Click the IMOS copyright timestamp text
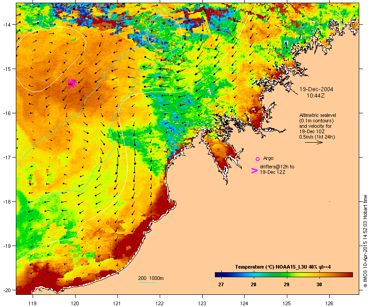371x307 pixels. click(x=365, y=241)
